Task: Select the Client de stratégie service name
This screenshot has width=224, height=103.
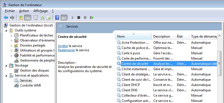Action: 136,74
